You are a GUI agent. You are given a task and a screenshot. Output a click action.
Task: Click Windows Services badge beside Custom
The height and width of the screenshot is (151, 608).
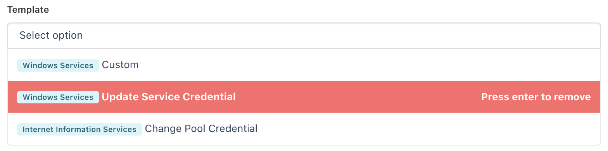[58, 65]
